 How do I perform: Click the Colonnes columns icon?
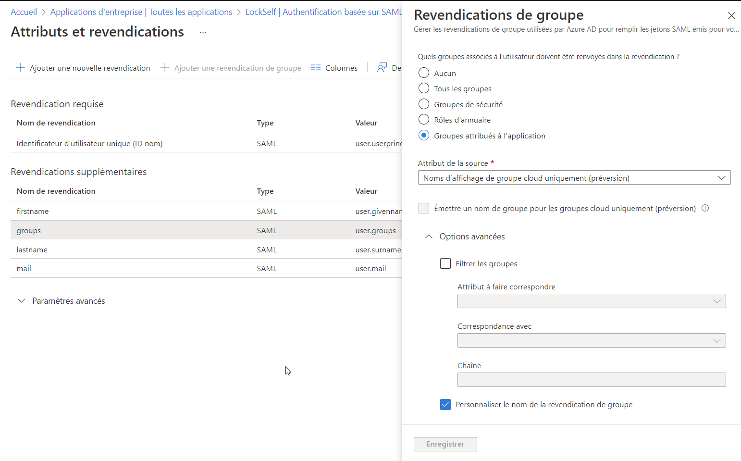point(316,68)
